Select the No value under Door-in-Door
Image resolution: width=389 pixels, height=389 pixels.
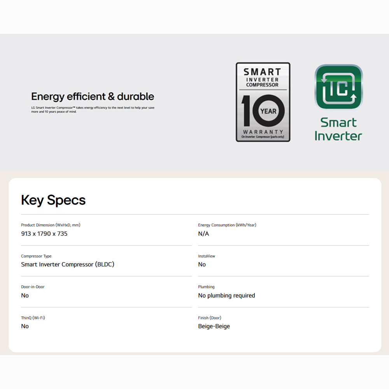tap(25, 296)
